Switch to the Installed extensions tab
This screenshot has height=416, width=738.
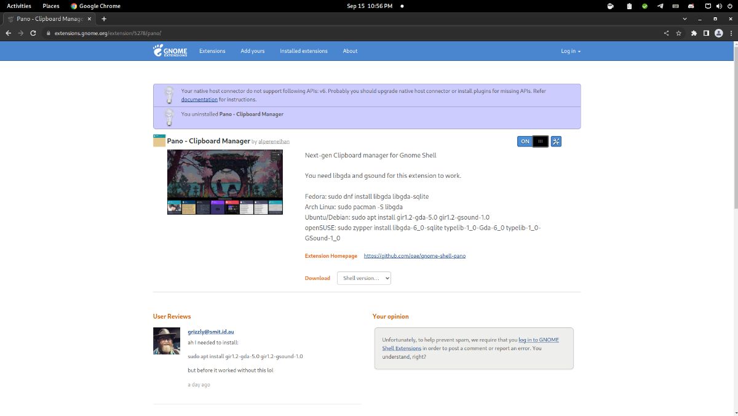pos(303,51)
